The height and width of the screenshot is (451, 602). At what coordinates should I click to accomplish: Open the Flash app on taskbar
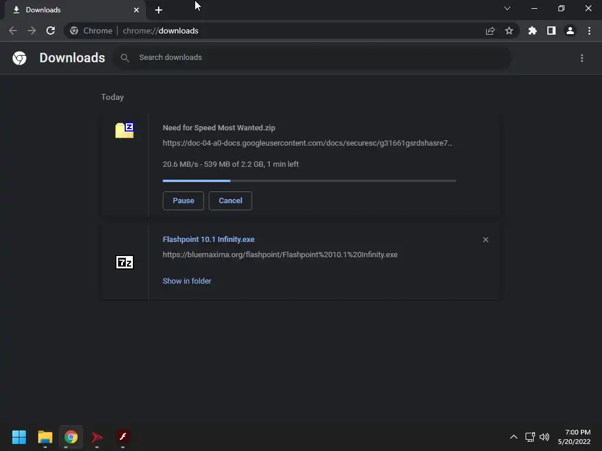click(123, 436)
